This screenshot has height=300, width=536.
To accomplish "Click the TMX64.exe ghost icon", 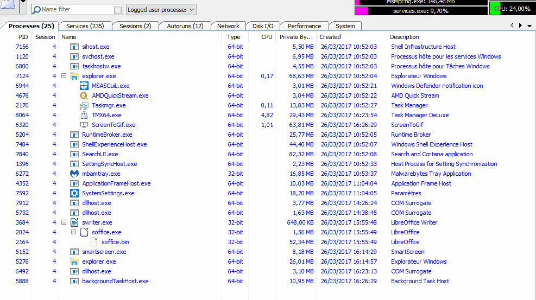I will tap(84, 115).
